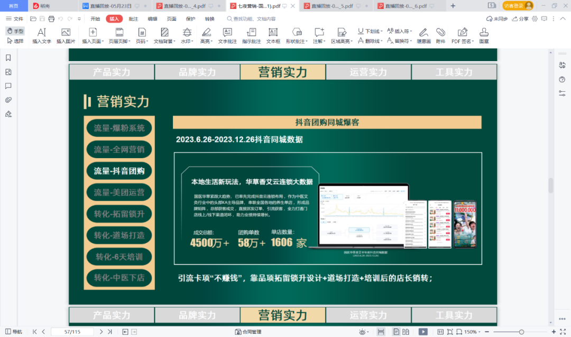Click the zoom in plus button
Viewport: 571px width, 337px height.
coord(554,332)
